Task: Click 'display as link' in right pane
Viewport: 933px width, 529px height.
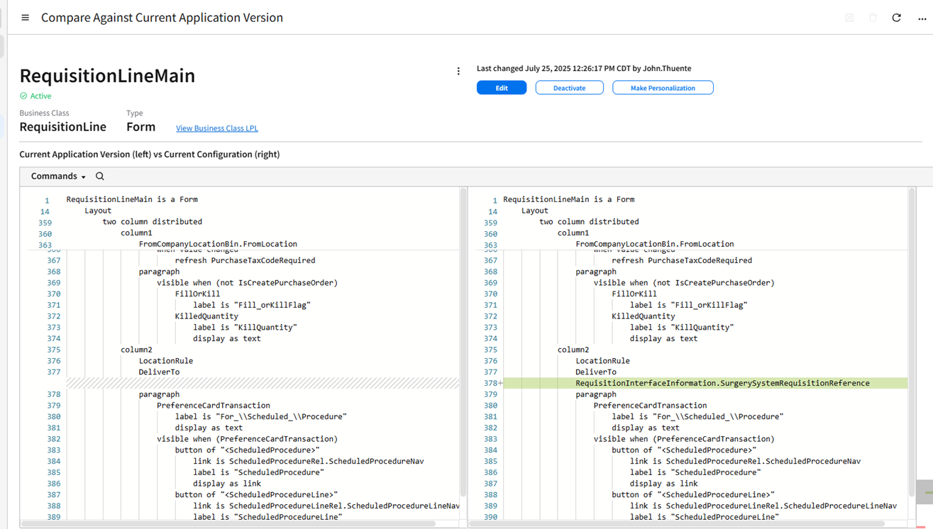Action: 664,484
